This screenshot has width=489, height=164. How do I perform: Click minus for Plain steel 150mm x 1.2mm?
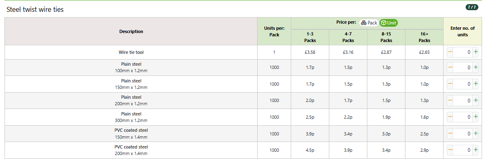tap(450, 84)
